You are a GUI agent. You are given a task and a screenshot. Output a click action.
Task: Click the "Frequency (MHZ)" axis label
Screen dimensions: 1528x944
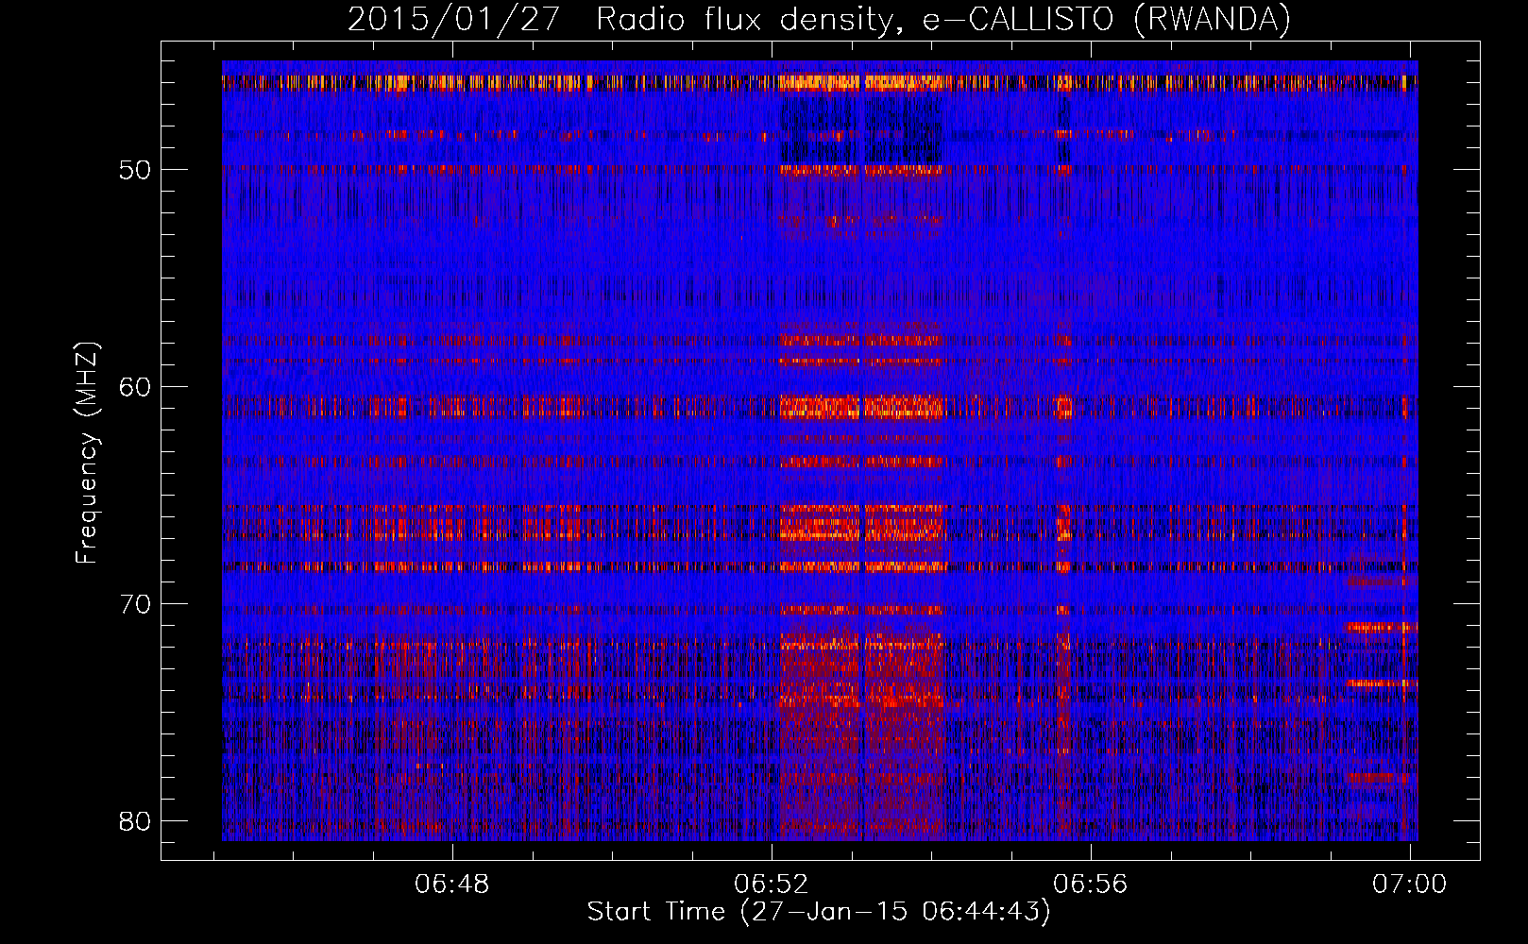click(x=87, y=453)
